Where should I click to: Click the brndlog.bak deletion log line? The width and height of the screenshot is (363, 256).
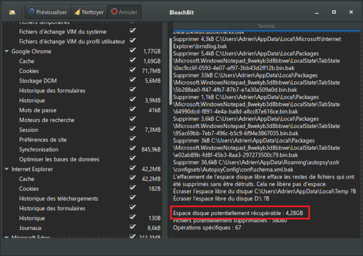257,43
